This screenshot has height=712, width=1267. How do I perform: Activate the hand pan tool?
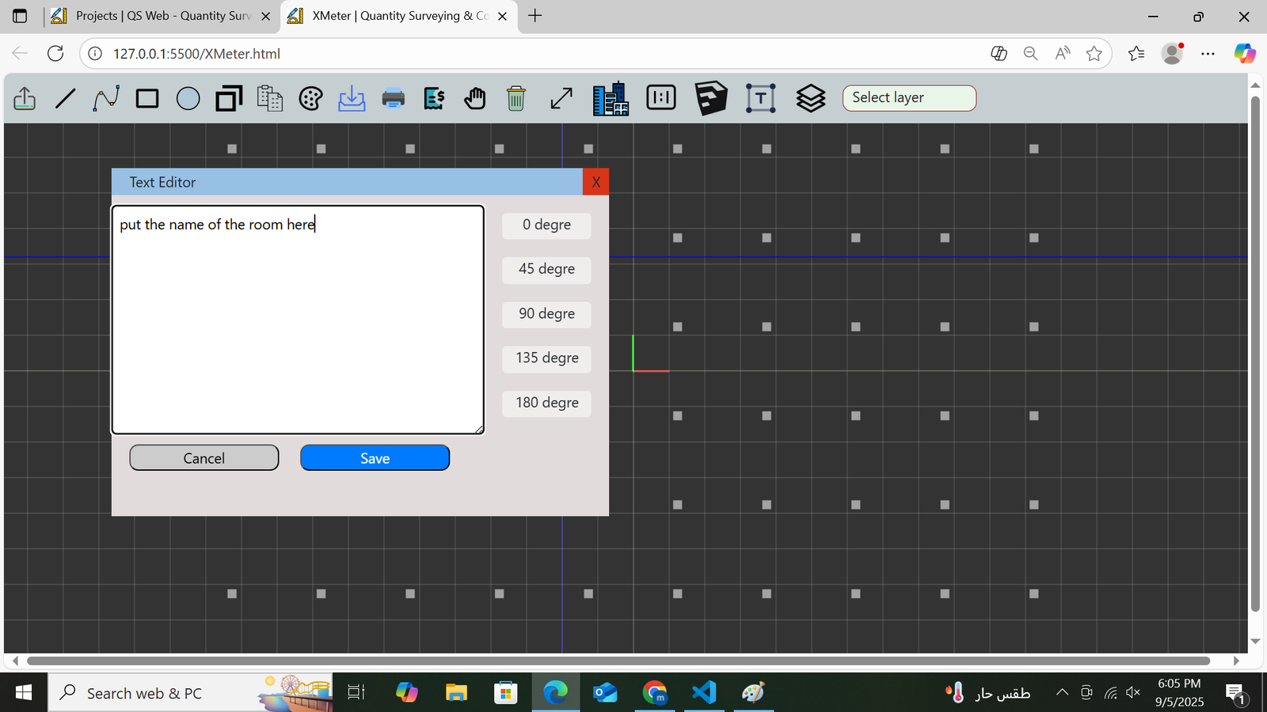[x=474, y=99]
